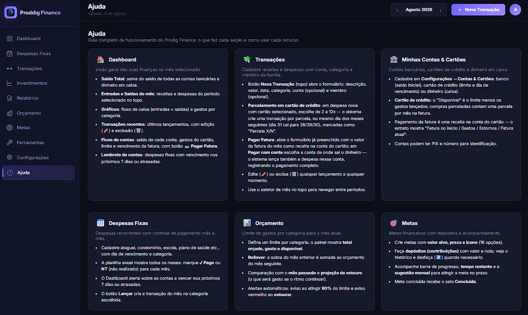The image size is (528, 315).
Task: Click the chart icon on Orçamento help card
Action: click(247, 223)
